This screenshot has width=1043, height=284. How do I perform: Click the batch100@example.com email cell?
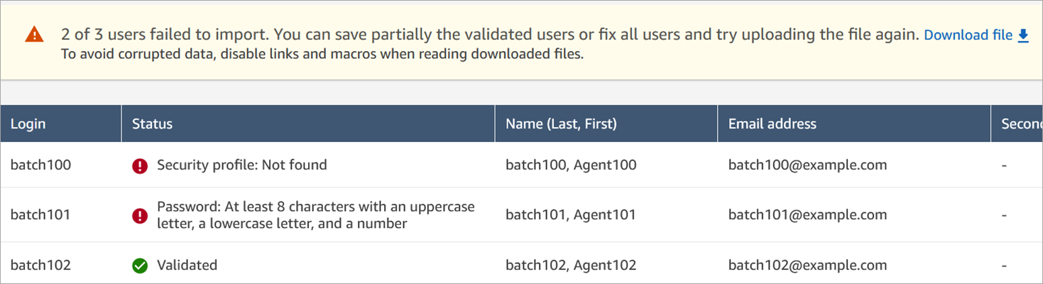tap(807, 165)
